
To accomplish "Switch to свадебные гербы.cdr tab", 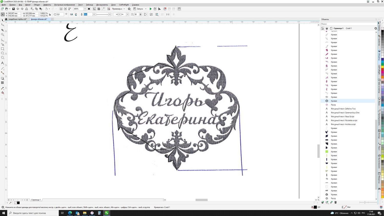I will point(18,19).
